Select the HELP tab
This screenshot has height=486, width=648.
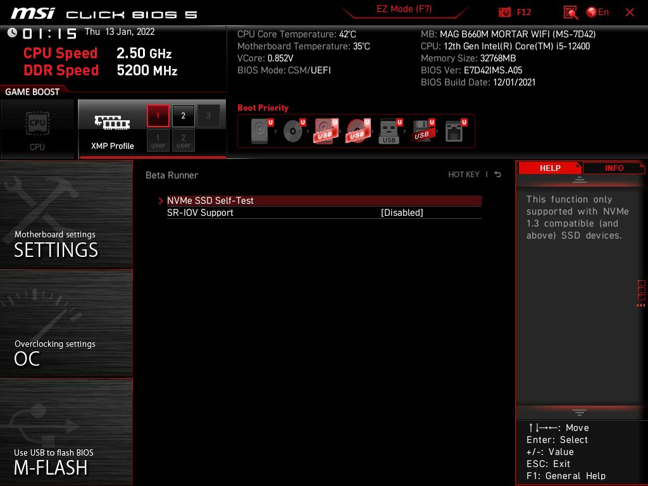(549, 168)
